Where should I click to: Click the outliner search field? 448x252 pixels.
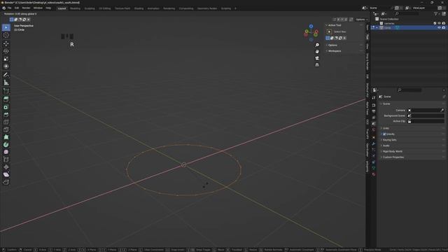[x=407, y=14]
